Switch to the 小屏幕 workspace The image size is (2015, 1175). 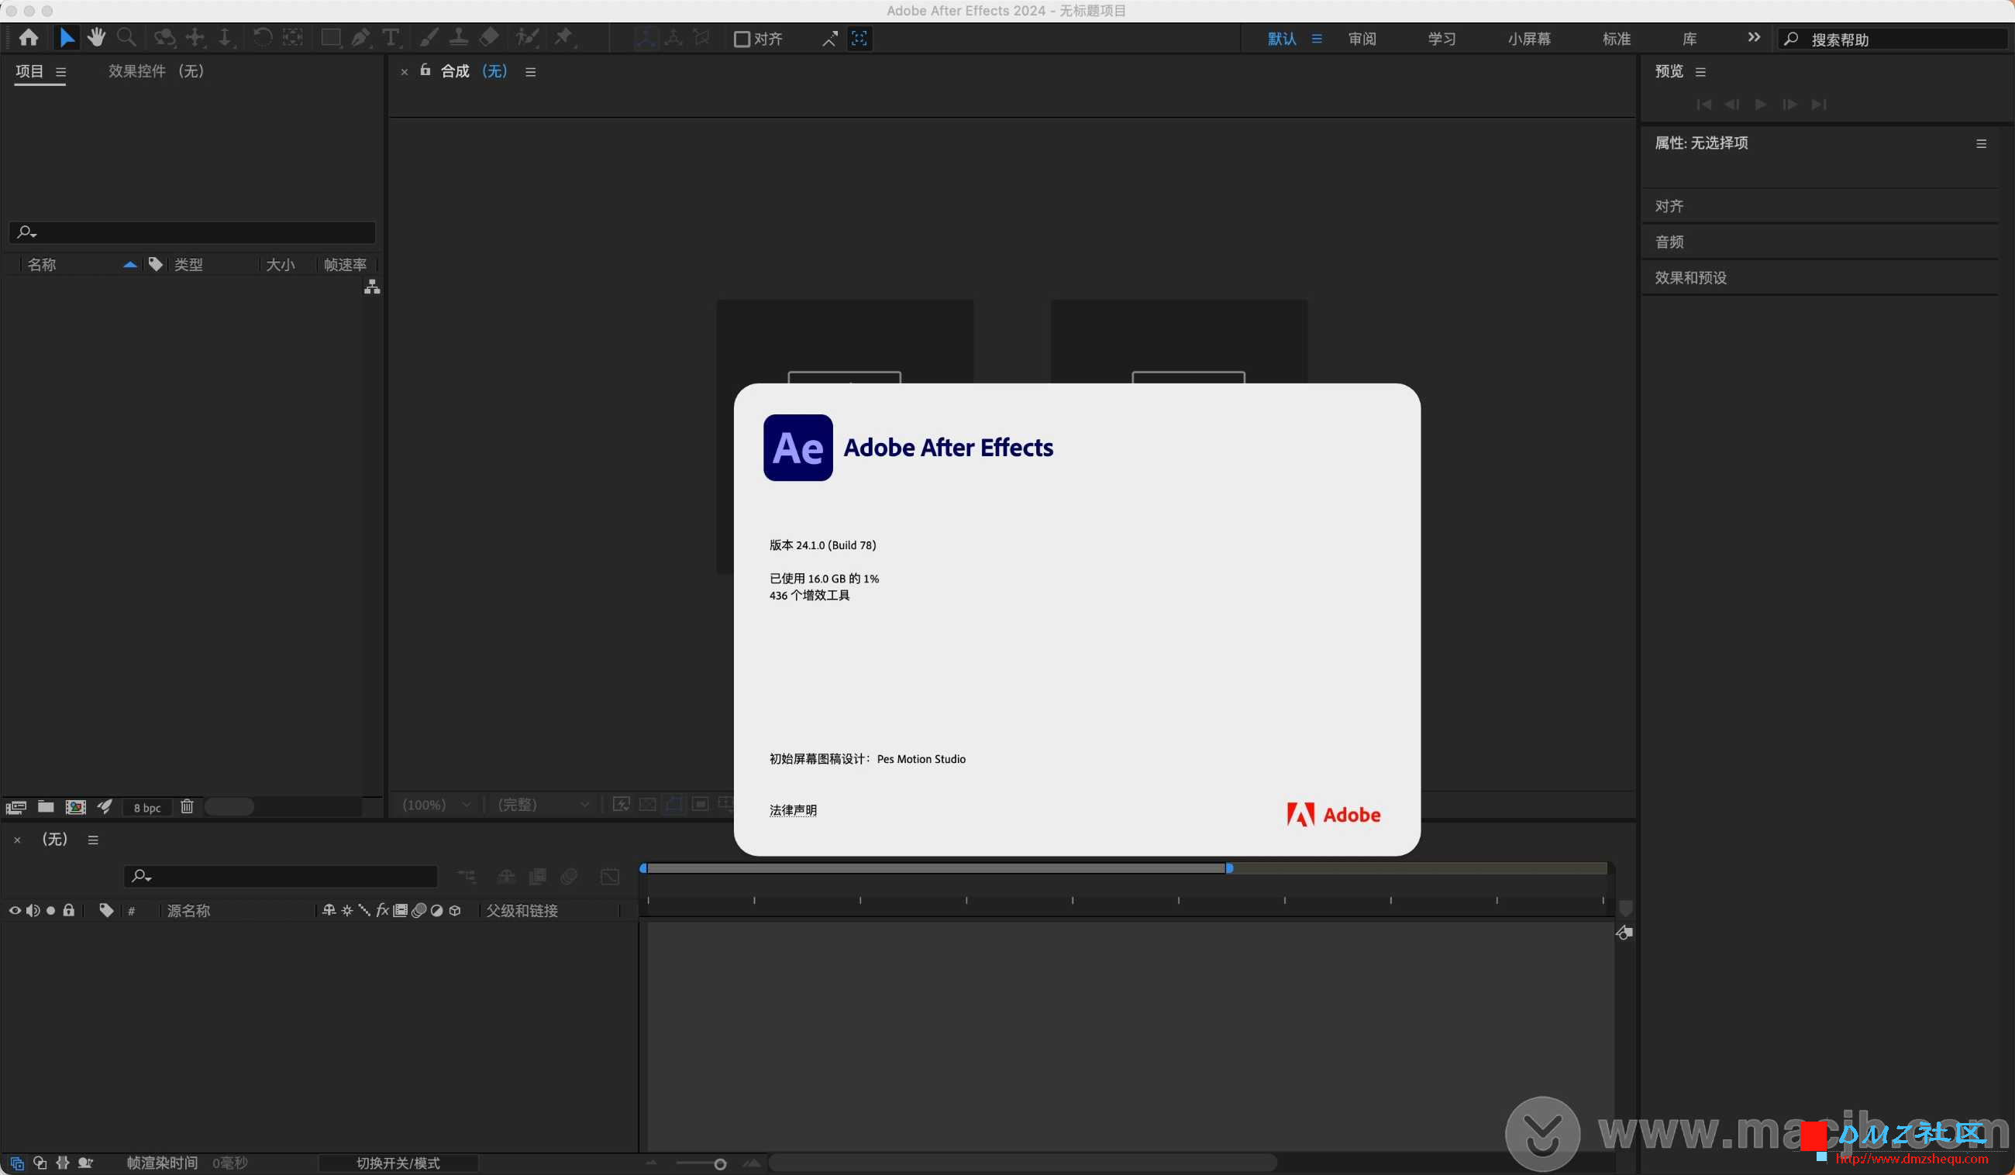(x=1529, y=39)
